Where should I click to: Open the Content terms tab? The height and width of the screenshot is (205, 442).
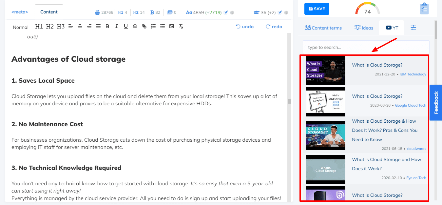pyautogui.click(x=323, y=28)
